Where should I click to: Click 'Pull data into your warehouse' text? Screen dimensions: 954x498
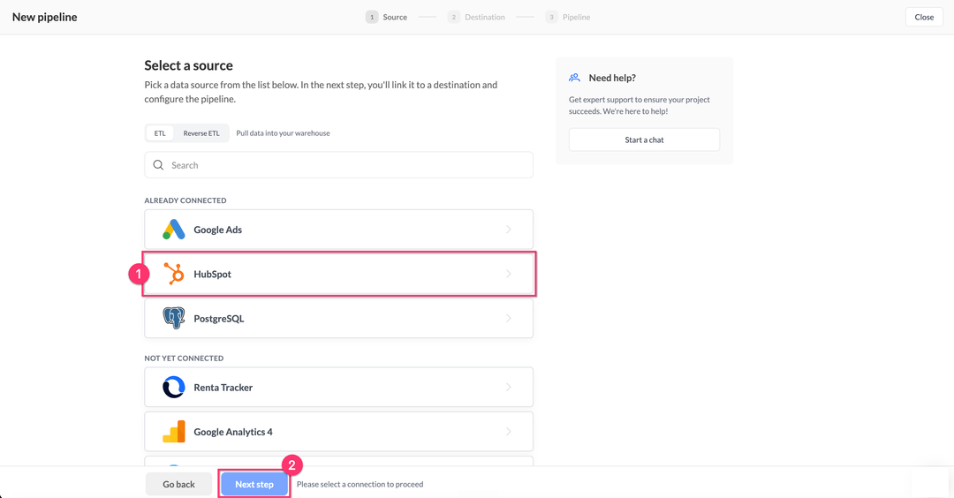283,133
